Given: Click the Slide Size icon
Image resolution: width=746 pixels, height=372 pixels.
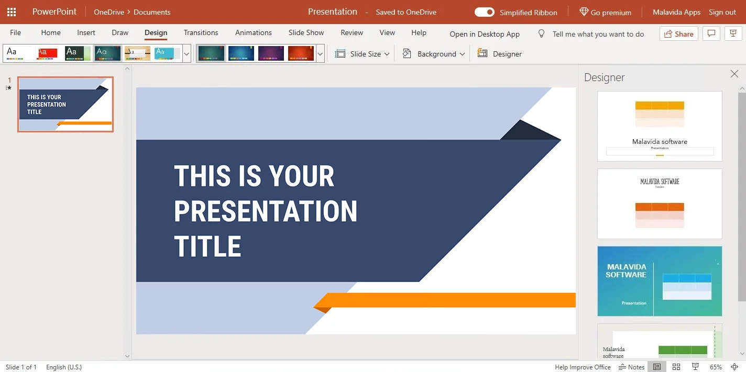Looking at the screenshot, I should coord(340,54).
